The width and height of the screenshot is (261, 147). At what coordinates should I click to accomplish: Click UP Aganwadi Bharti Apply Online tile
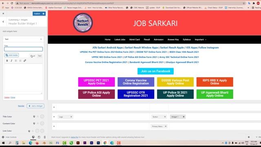click(215, 94)
